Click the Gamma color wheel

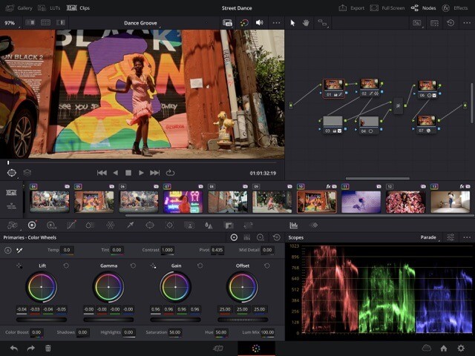click(x=108, y=286)
